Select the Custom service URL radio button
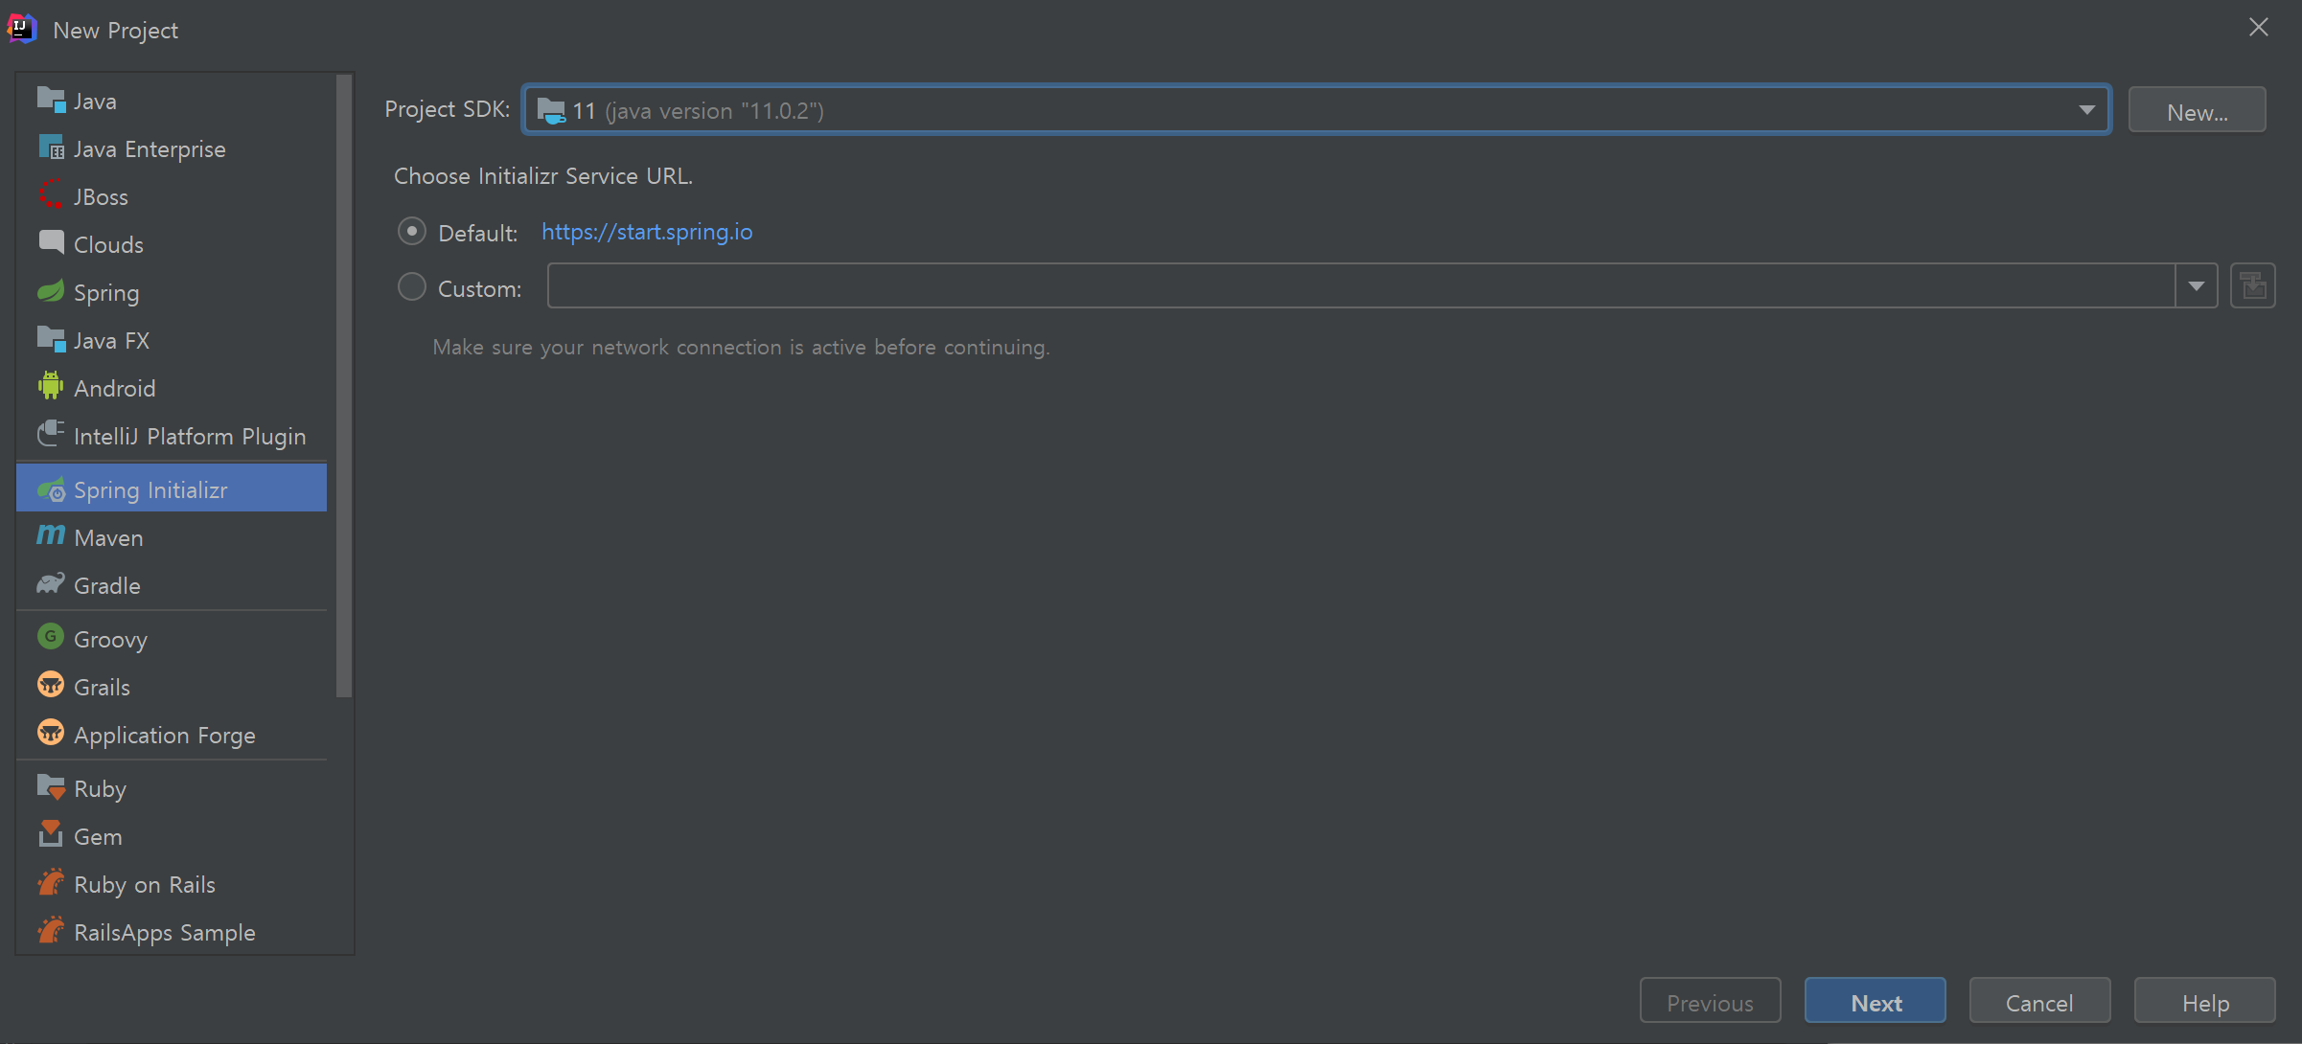Screen dimensions: 2302x1044 click(412, 287)
